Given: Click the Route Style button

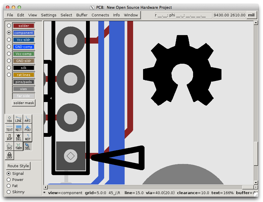Looking at the screenshot, I should [x=18, y=166].
